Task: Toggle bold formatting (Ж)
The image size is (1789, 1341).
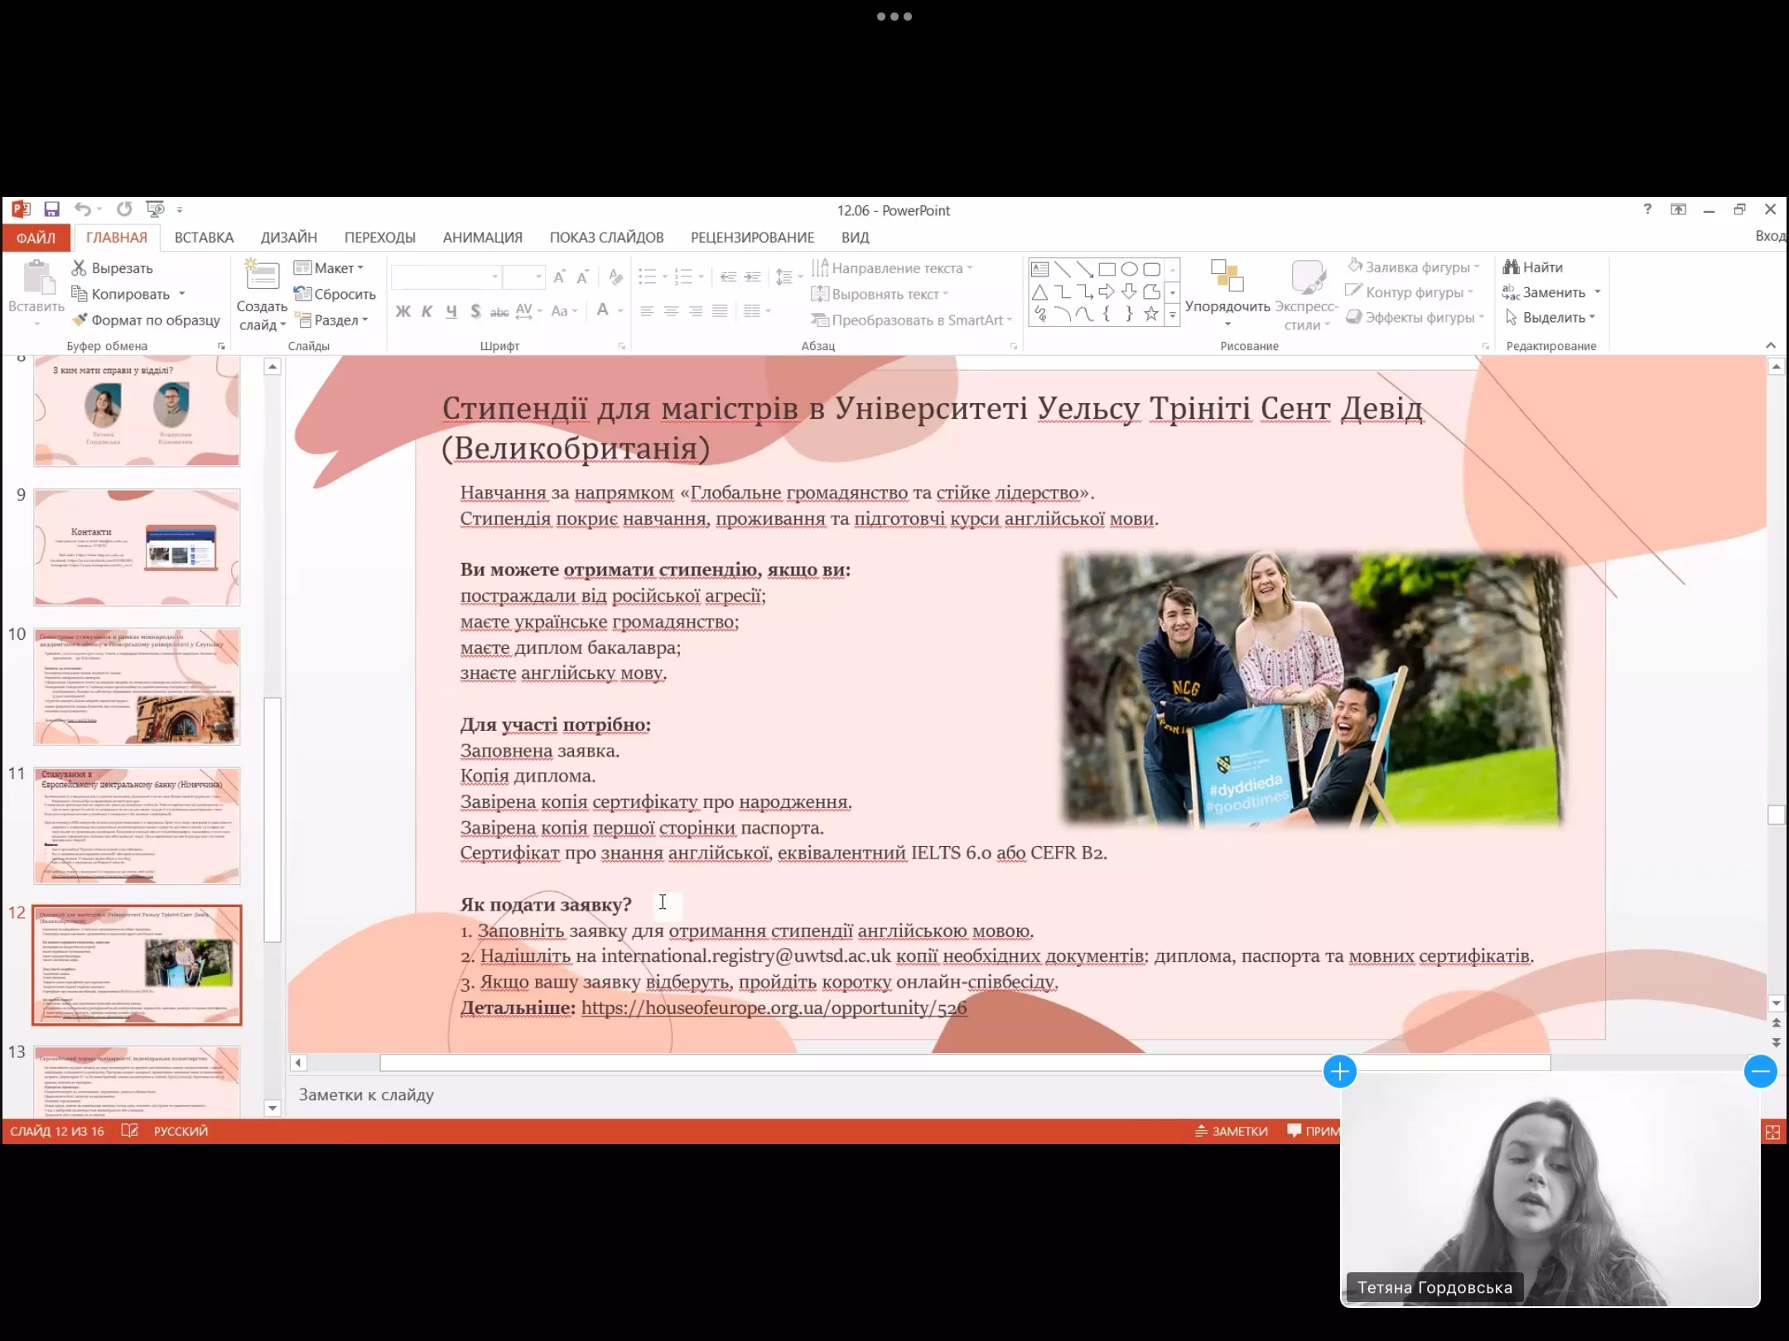Action: pos(403,311)
